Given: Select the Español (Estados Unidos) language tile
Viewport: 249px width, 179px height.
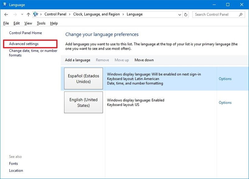Looking at the screenshot, I should pos(83,79).
